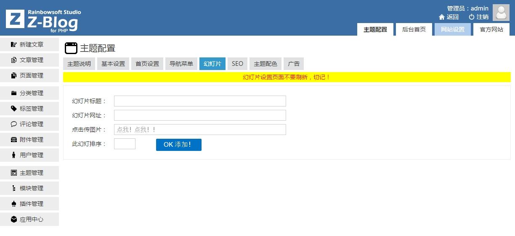Click the new article pencil icon
The image size is (515, 236).
pos(14,44)
